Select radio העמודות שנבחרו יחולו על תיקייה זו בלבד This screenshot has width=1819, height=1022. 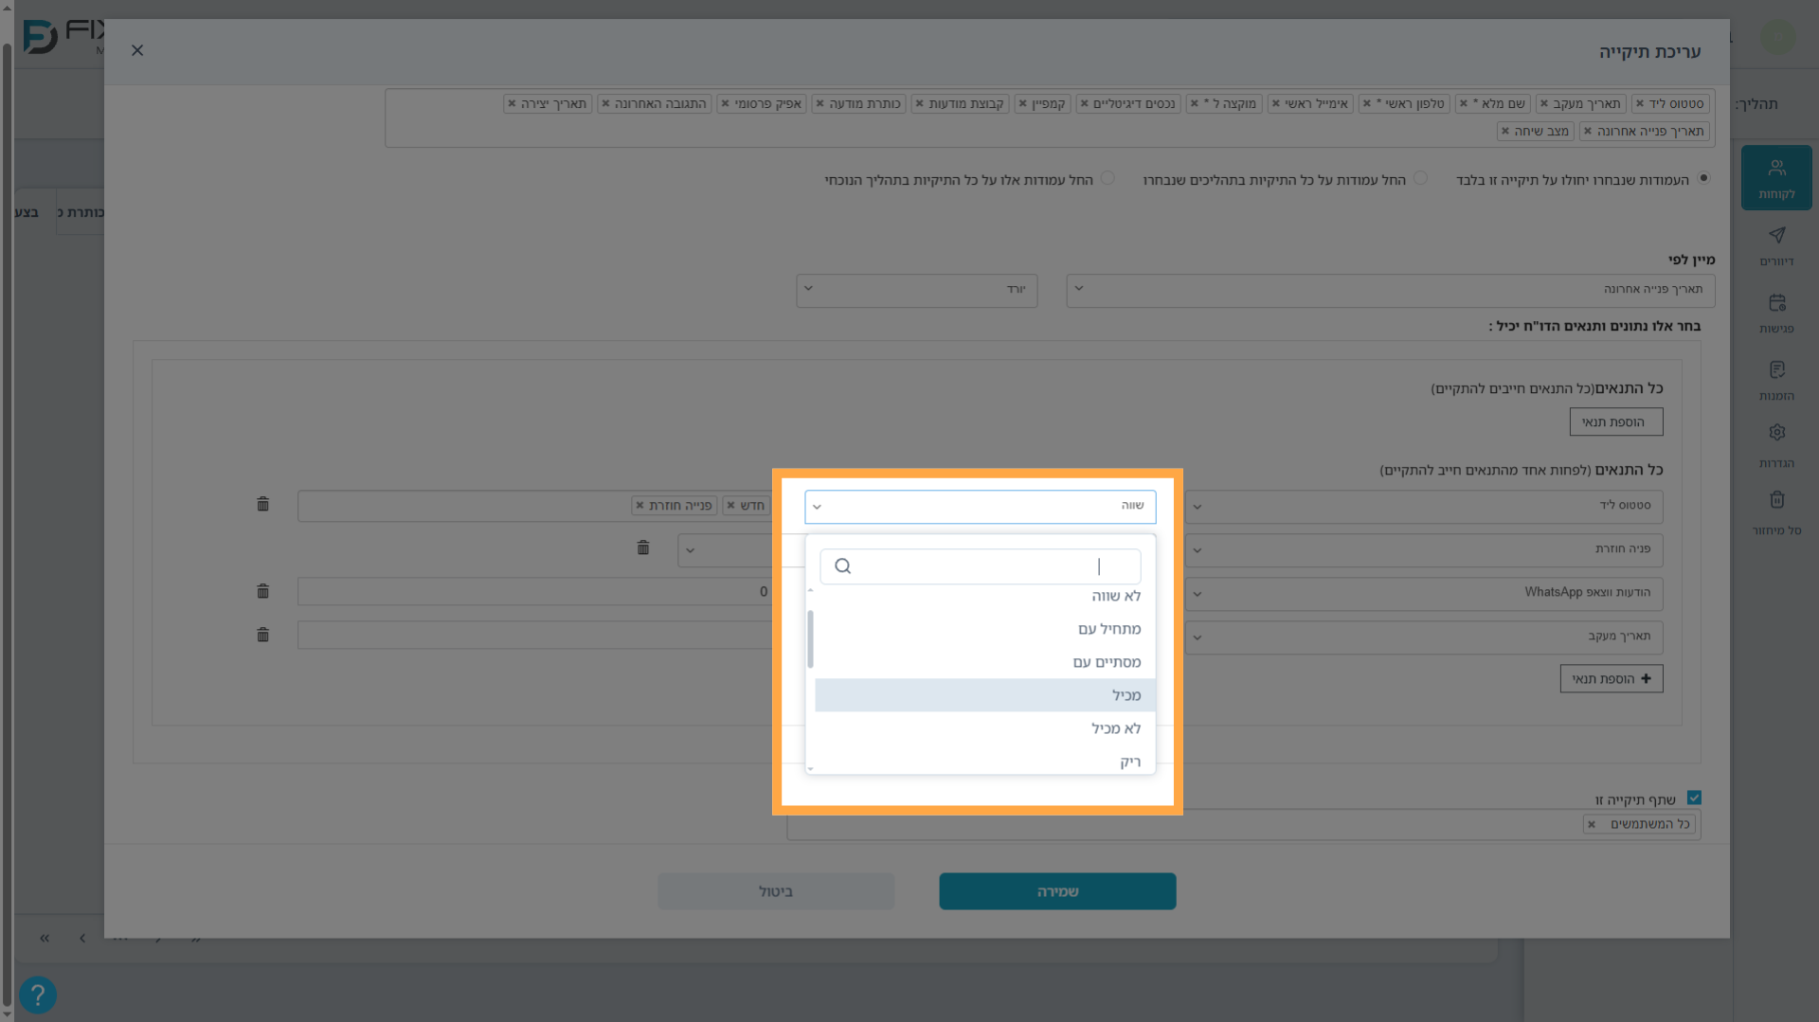point(1703,178)
